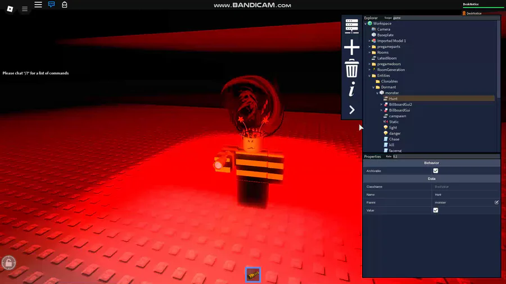Click the RoomGeneration script icon
This screenshot has height=284, width=506.
374,70
